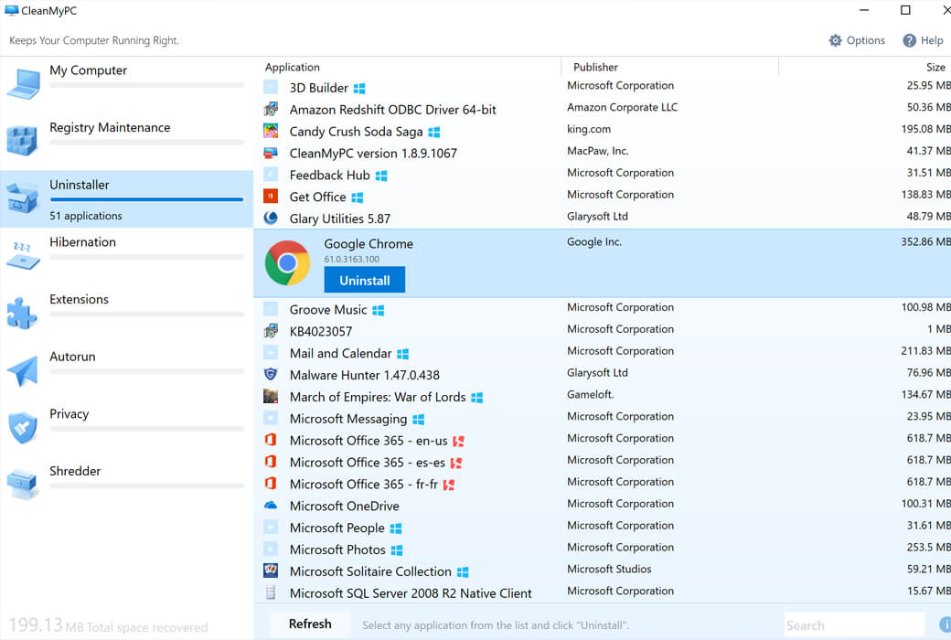Viewport: 951px width, 640px height.
Task: Open the My Computer section icon
Action: click(x=23, y=84)
